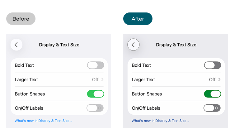Screen dimensions: 234x139
Task: Open underlined What's new link in After panel
Action: [x=160, y=121]
